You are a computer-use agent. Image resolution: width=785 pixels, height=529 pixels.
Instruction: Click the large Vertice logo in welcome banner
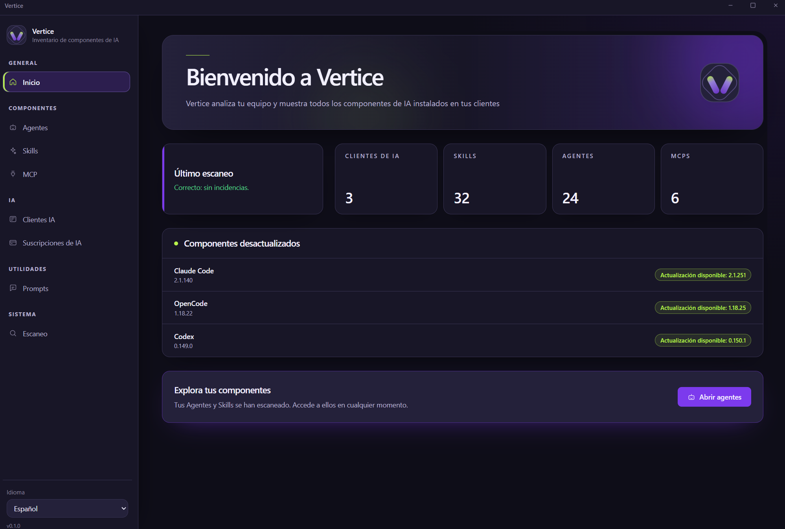pyautogui.click(x=719, y=83)
